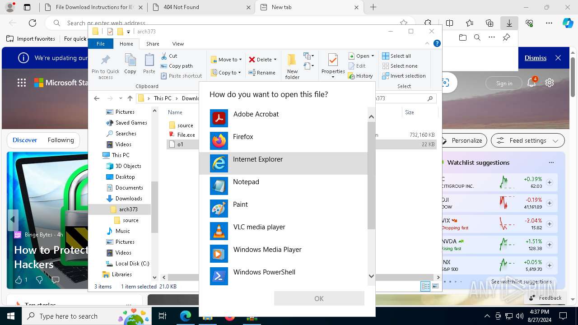This screenshot has width=578, height=325.
Task: Click Rename in the ribbon
Action: (x=262, y=73)
